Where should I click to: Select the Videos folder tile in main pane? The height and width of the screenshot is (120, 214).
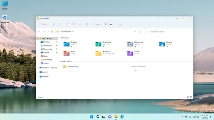coord(134,53)
